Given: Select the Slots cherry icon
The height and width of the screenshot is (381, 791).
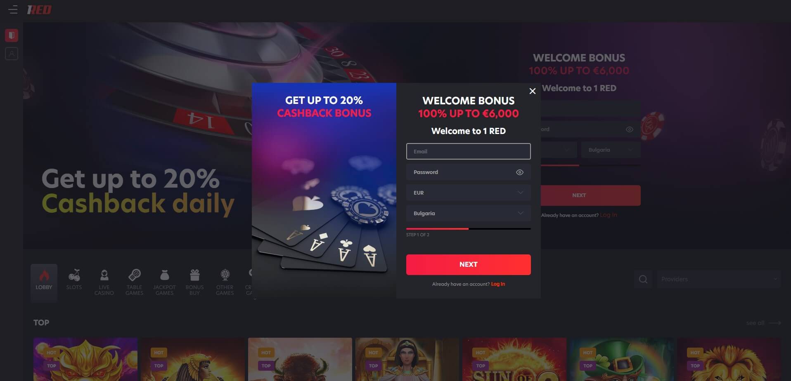Looking at the screenshot, I should [74, 275].
